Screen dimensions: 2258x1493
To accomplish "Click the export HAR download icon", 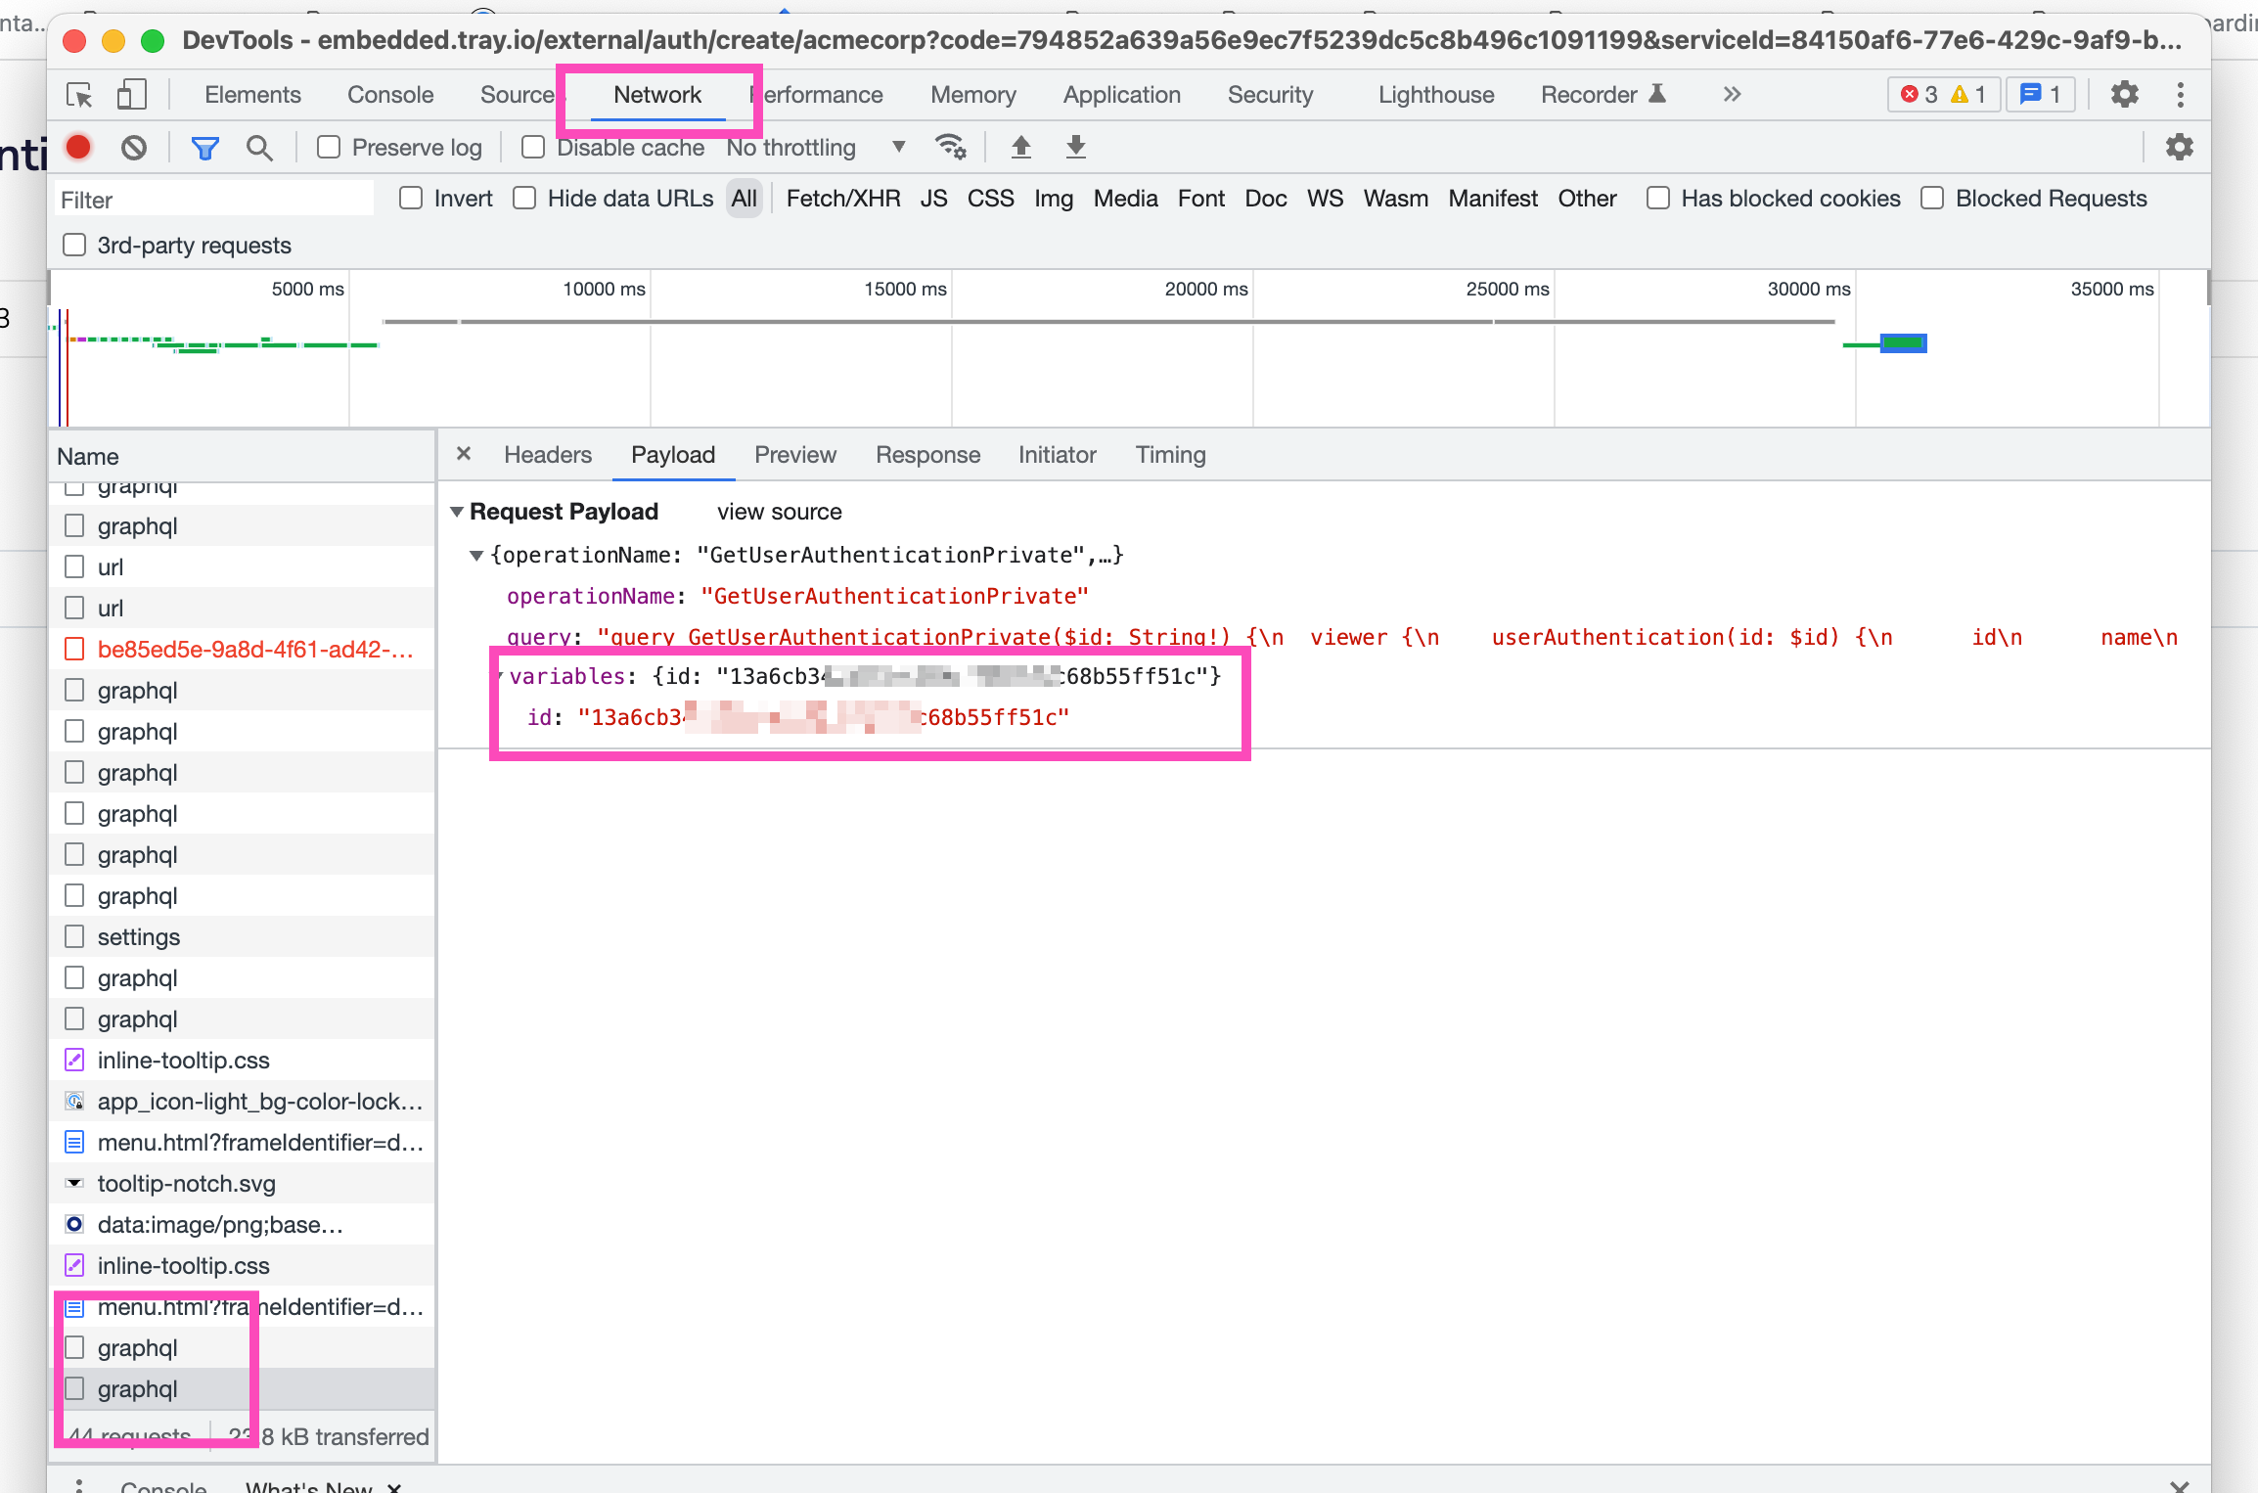I will (1075, 148).
